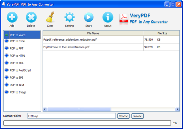The width and height of the screenshot is (183, 129).
Task: Open Setting with the gear icon
Action: (x=70, y=17)
